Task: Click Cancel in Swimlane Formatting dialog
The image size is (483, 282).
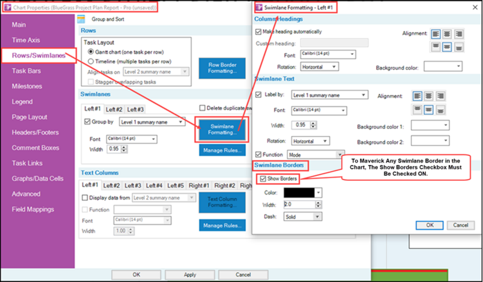Action: (461, 225)
